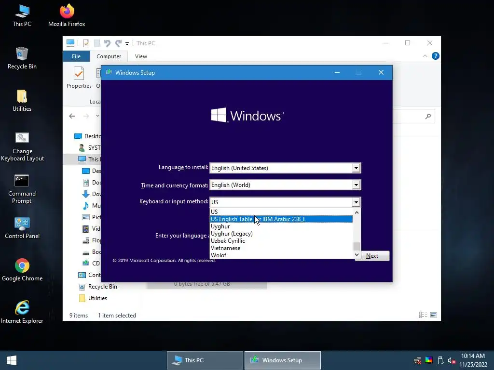
Task: Click This PC icon in title bar
Action: (70, 43)
